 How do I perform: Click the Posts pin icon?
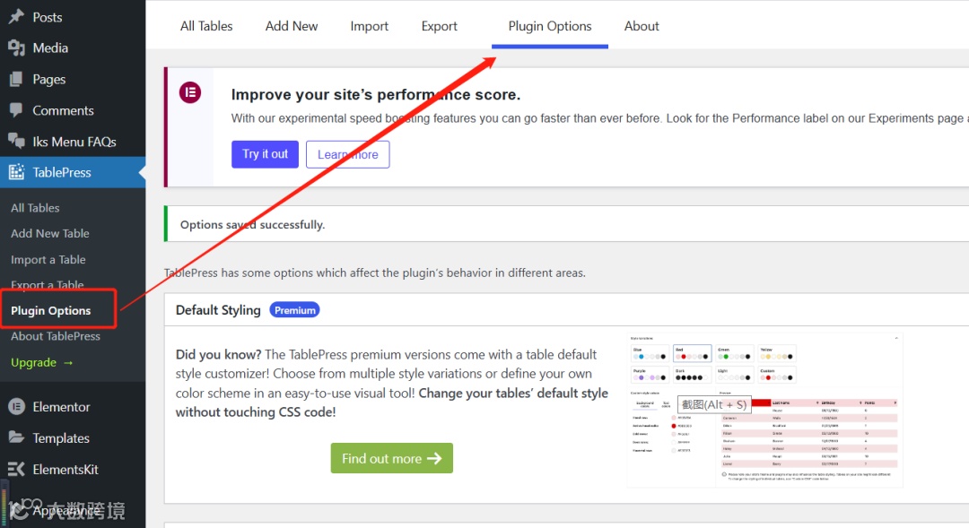17,17
